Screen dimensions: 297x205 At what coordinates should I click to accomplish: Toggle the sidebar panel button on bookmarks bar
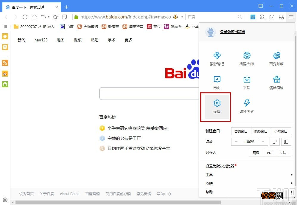click(x=5, y=27)
